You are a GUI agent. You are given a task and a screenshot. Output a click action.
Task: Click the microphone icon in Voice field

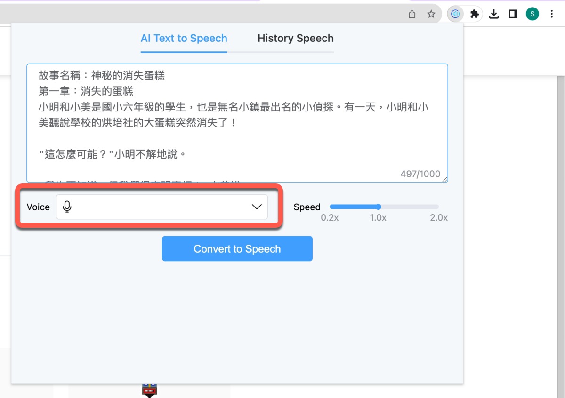(x=67, y=207)
